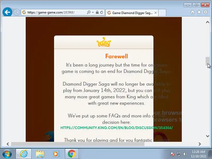Click the vertical scrollbar thumb

click(x=207, y=61)
